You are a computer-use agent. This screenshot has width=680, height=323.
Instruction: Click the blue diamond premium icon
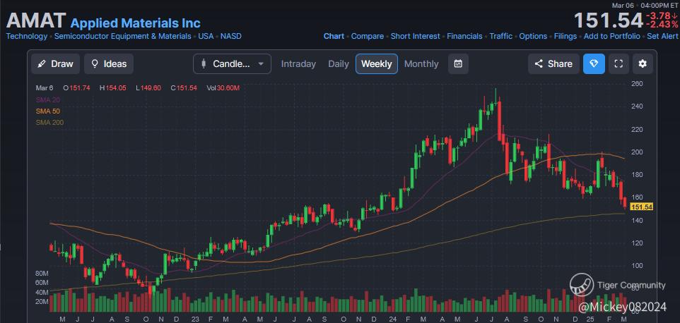(x=594, y=63)
